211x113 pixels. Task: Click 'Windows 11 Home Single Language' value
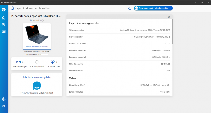[x=145, y=30]
